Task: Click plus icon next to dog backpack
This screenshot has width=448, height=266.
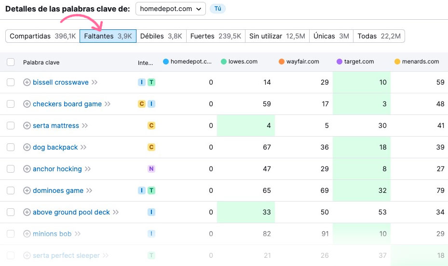Action: [x=27, y=147]
